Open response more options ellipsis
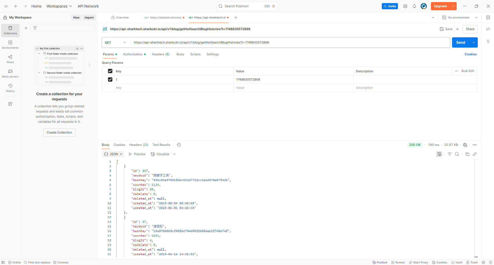This screenshot has height=265, width=494. 475,145
